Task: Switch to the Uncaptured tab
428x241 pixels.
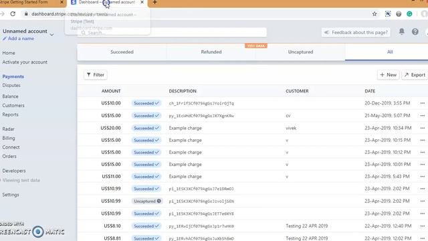Action: click(x=300, y=52)
